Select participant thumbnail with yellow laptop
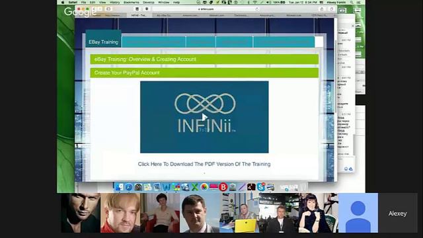The image size is (423, 238). pyautogui.click(x=239, y=213)
